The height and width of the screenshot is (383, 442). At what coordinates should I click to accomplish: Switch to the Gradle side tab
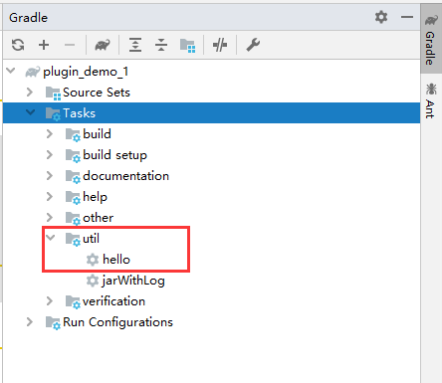point(431,40)
